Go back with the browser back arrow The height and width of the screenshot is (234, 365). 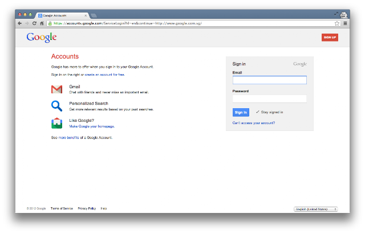20,23
